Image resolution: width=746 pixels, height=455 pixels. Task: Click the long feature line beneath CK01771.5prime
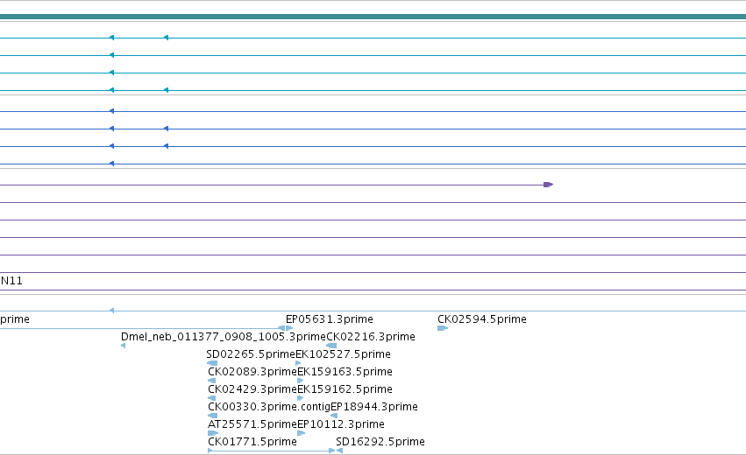pos(271,451)
